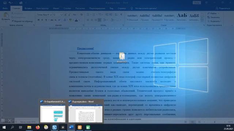Align text left with the Align Left icon
This screenshot has width=234, height=131.
88,20
